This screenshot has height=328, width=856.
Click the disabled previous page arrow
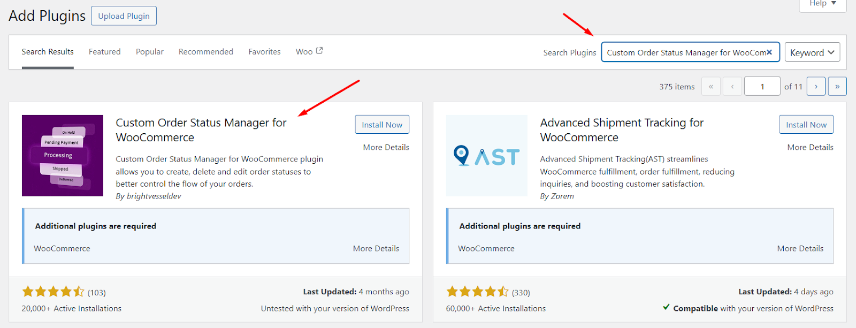point(732,86)
